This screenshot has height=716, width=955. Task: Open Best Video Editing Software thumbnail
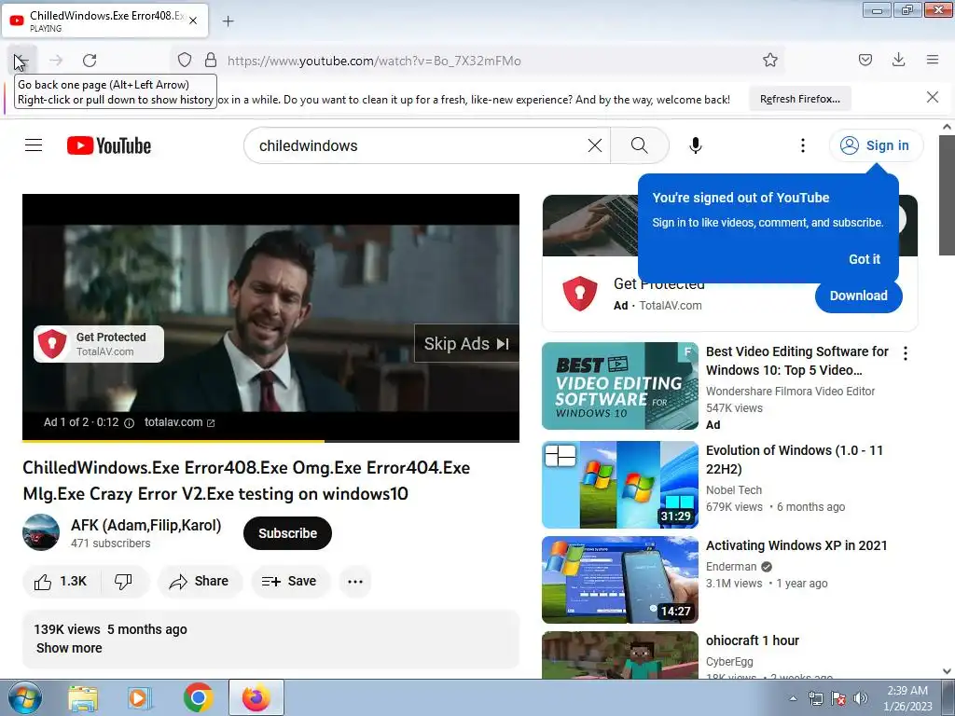620,386
